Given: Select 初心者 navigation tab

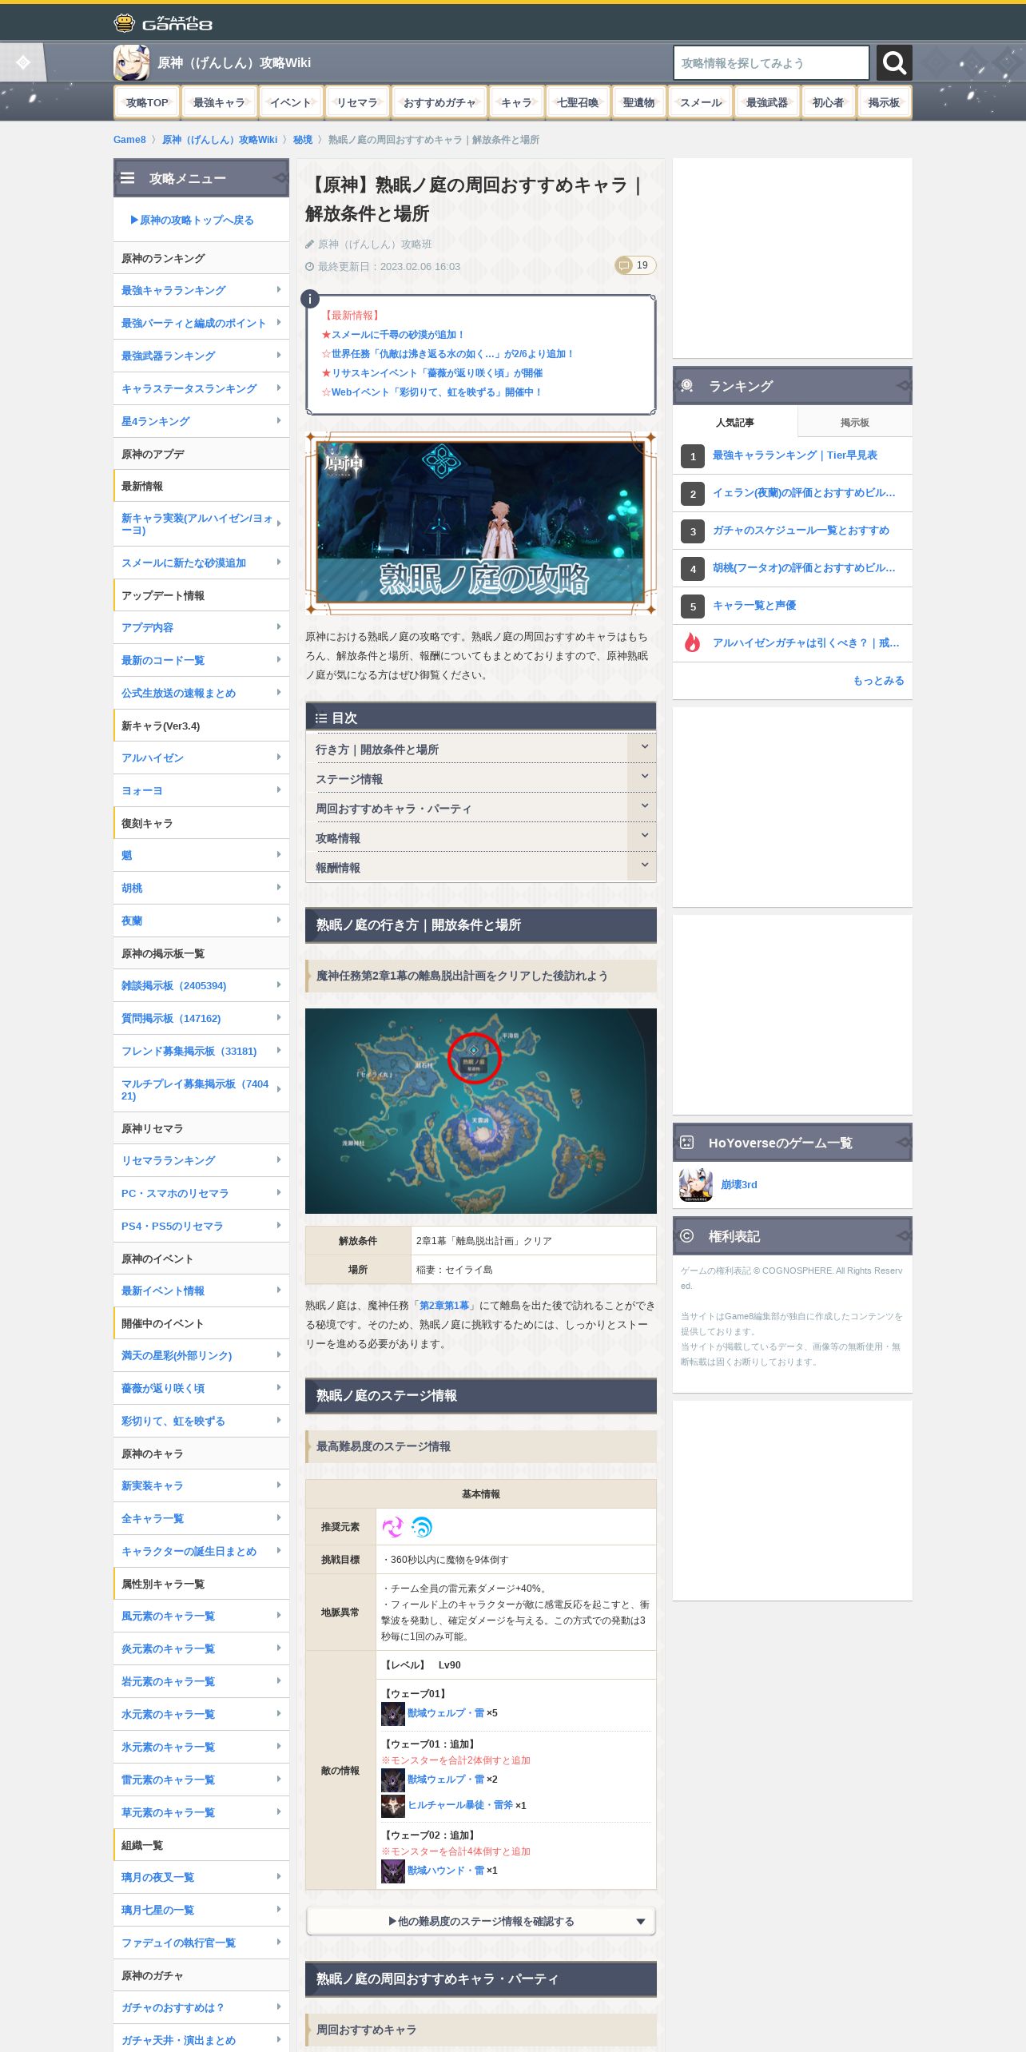Looking at the screenshot, I should click(x=829, y=102).
